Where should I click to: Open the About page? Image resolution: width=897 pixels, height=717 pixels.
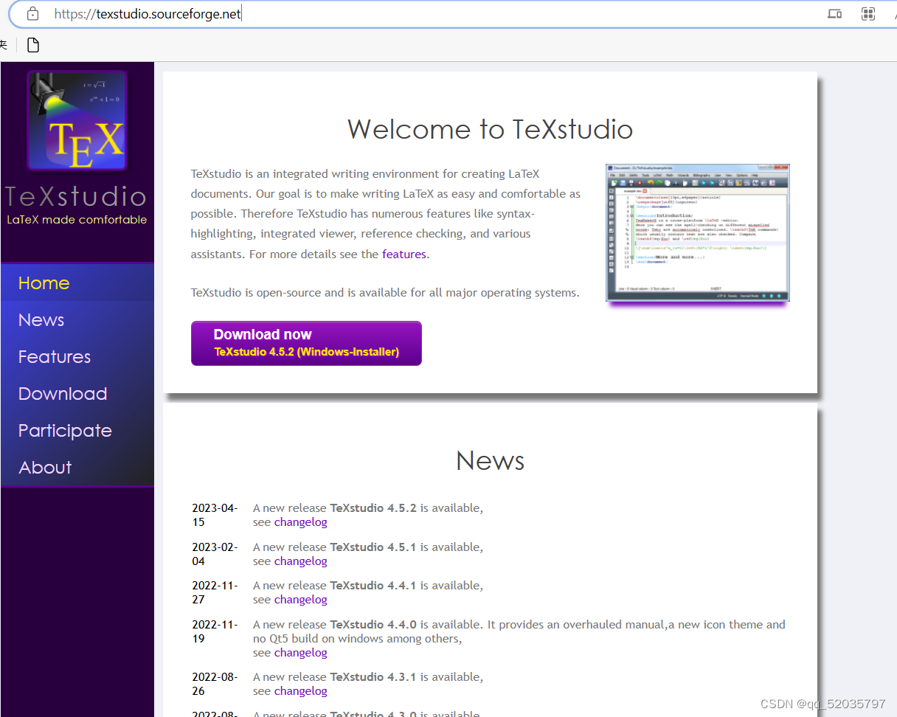coord(77,467)
